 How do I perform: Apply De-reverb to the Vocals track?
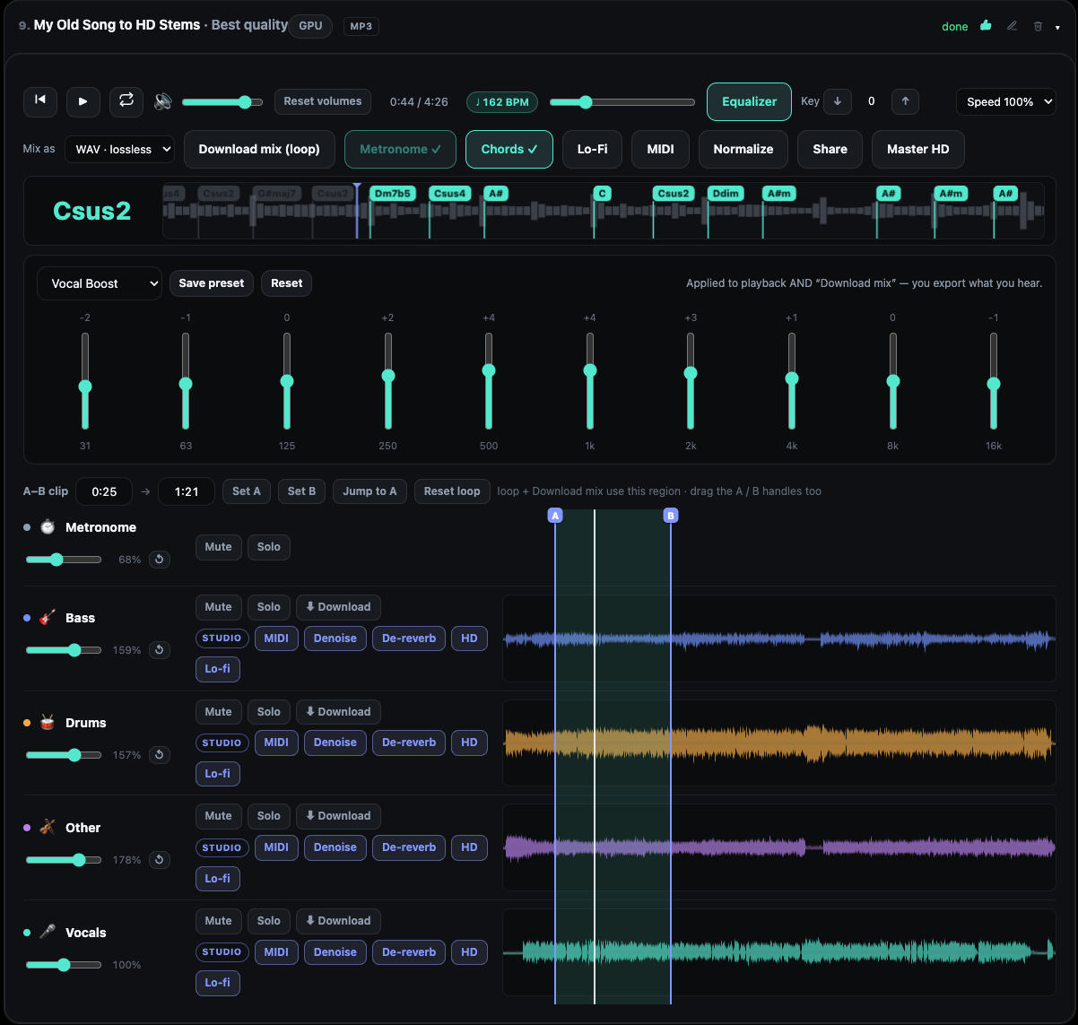tap(409, 952)
